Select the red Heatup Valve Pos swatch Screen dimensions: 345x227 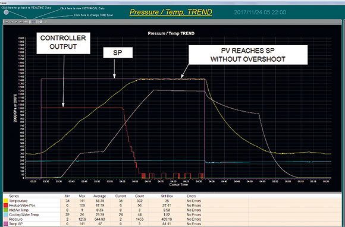tap(5, 206)
